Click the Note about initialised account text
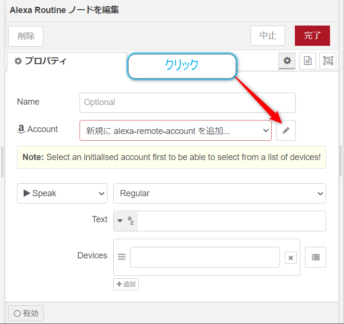Screen dimensions: 344x324 click(x=172, y=157)
